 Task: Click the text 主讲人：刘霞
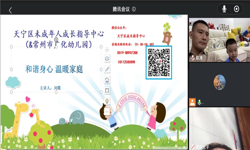50,88
